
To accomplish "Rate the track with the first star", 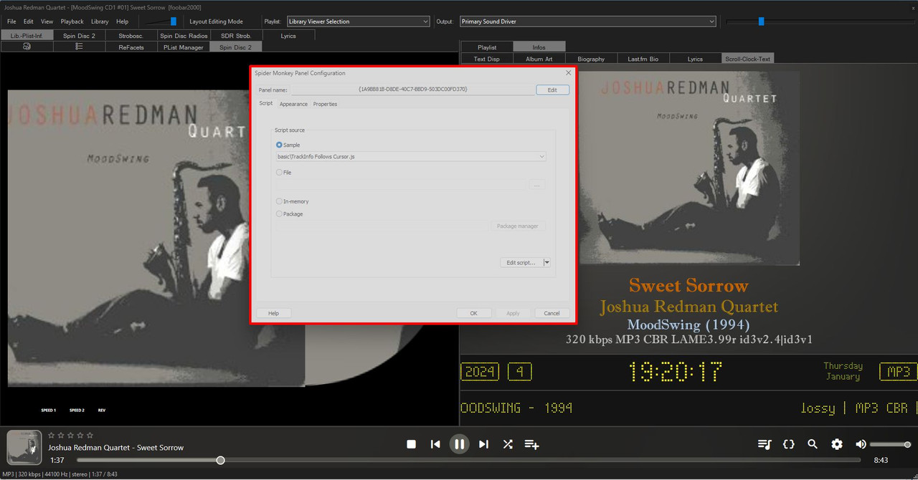I will [x=52, y=435].
